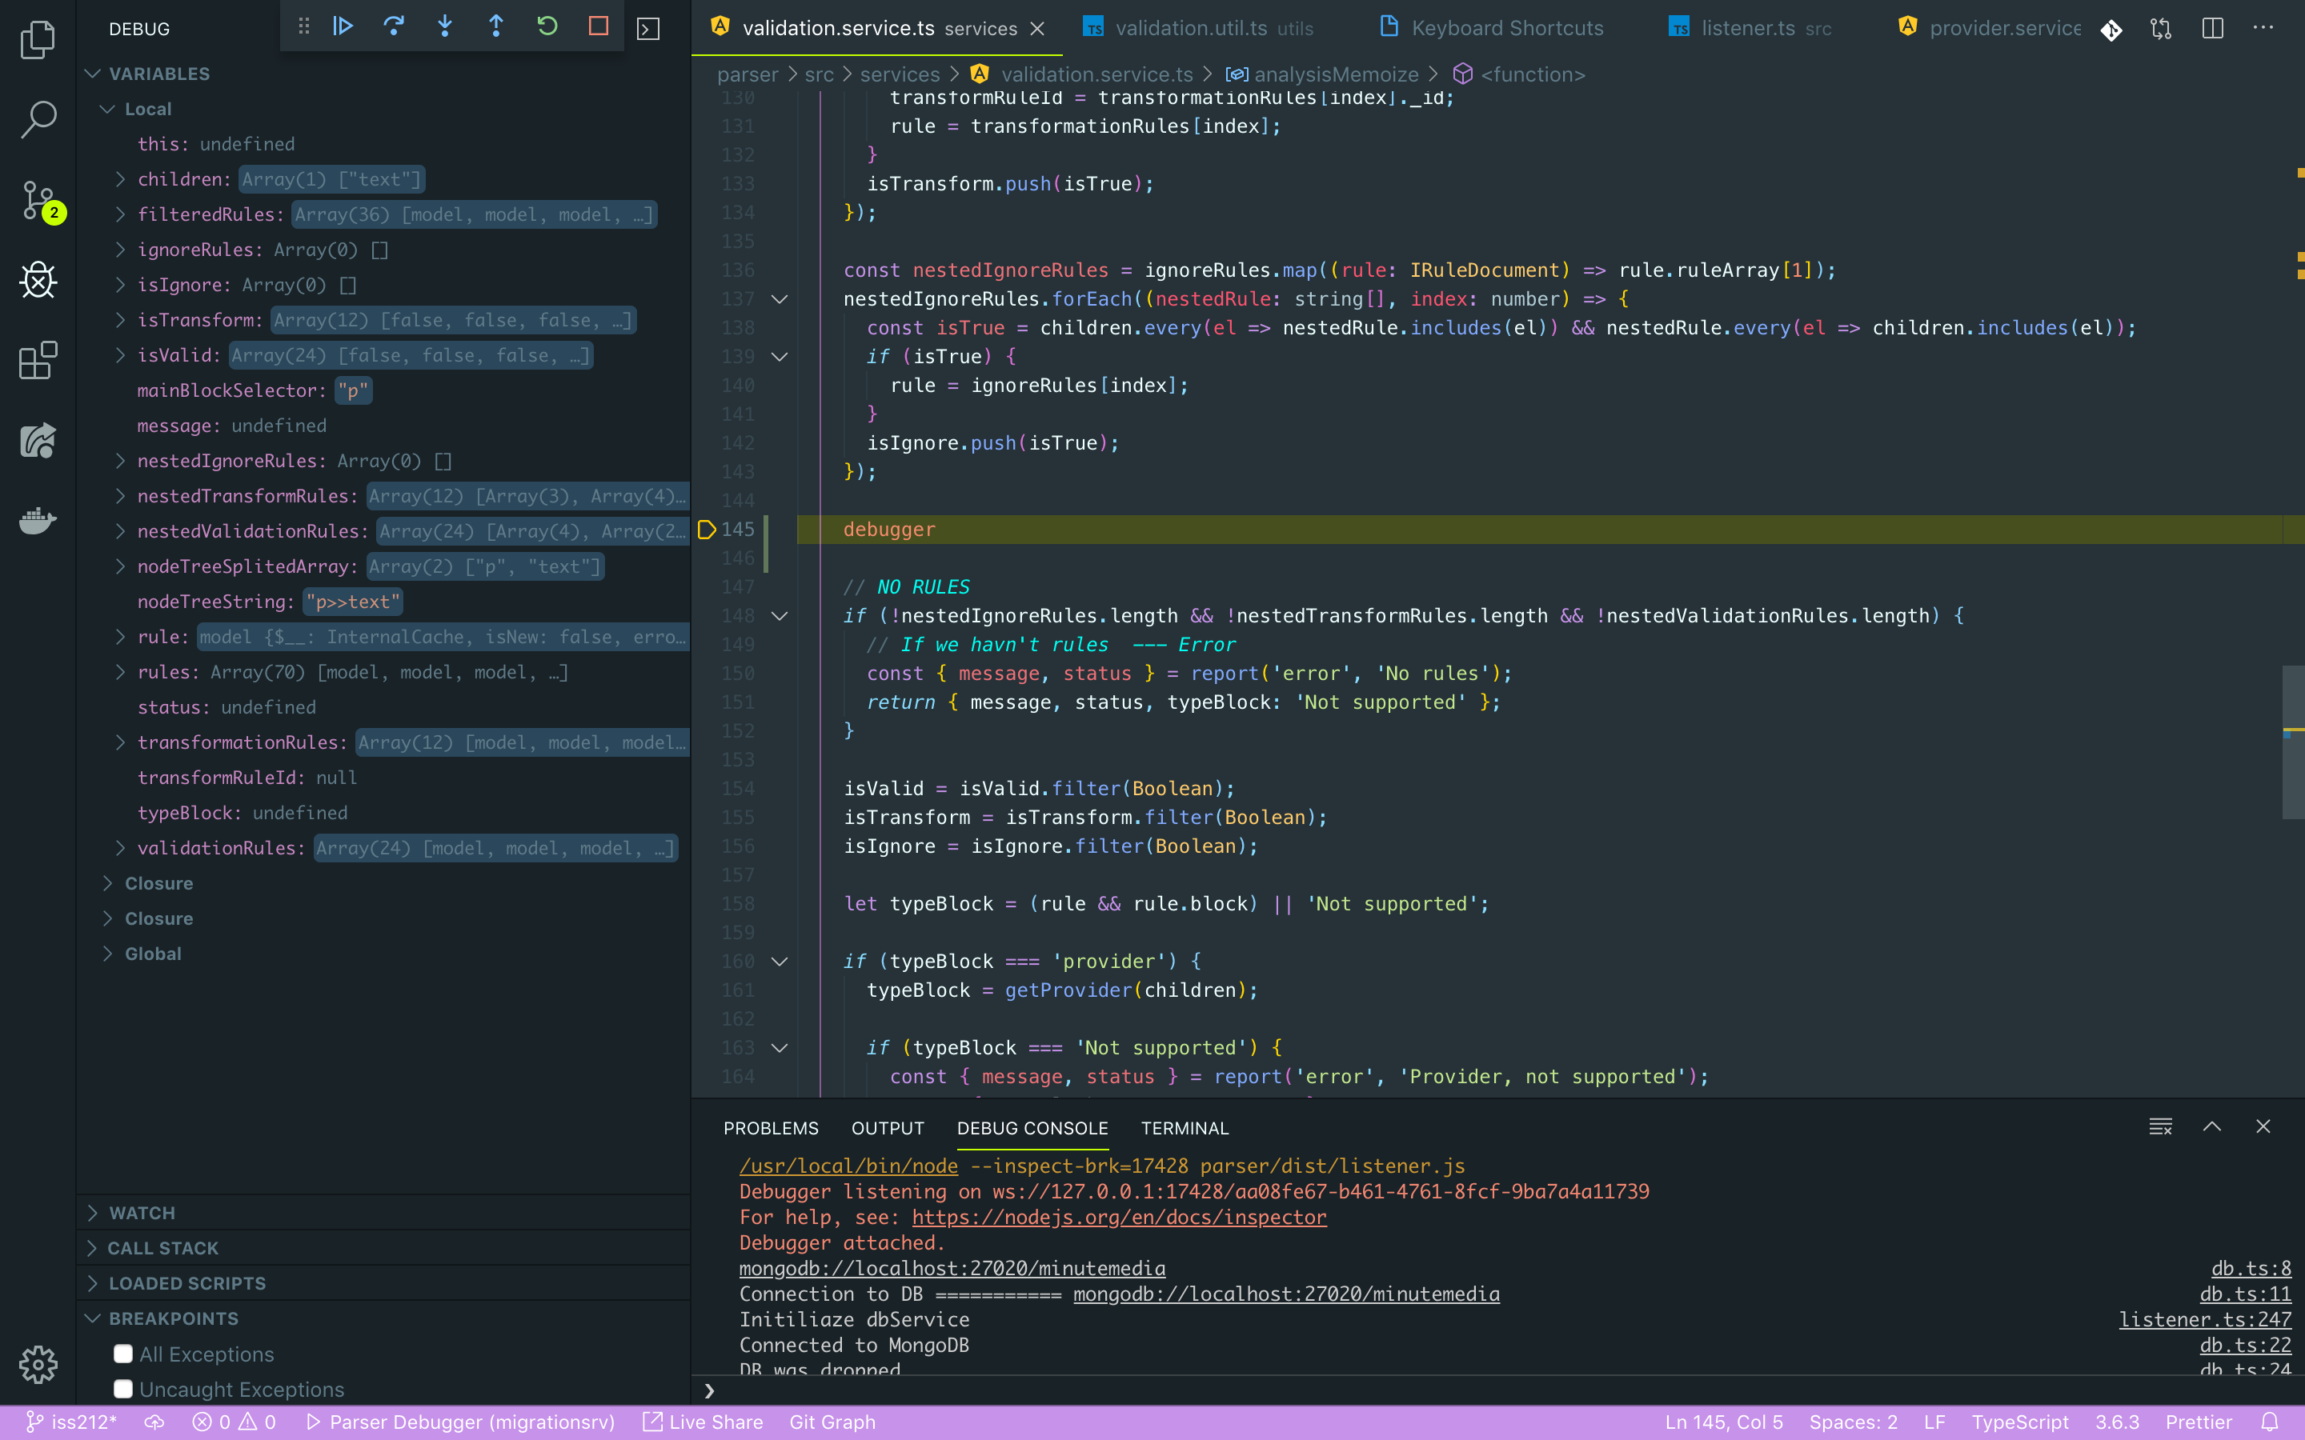
Task: Open editor More Actions ellipsis
Action: tap(2263, 29)
